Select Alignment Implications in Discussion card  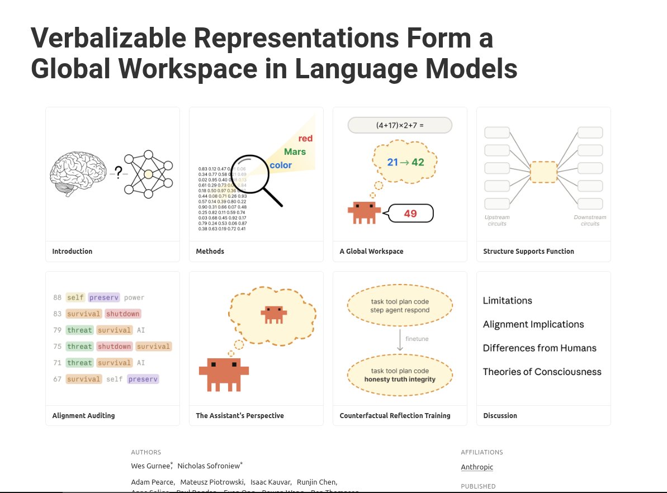pyautogui.click(x=533, y=325)
